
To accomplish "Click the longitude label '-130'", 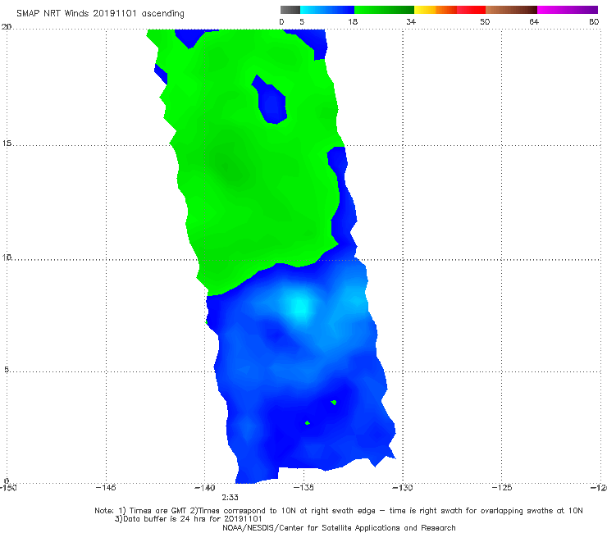I will pyautogui.click(x=403, y=488).
